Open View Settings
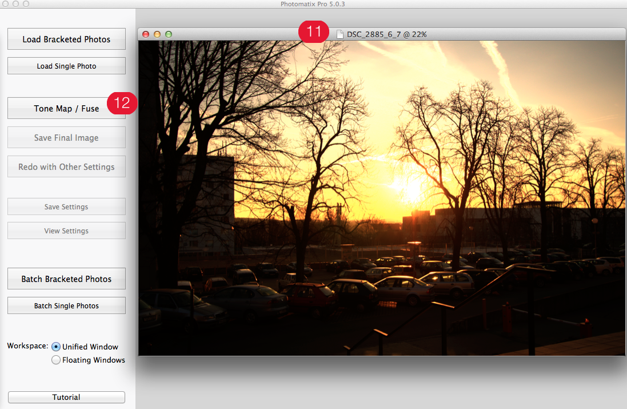Image resolution: width=627 pixels, height=409 pixels. coord(66,231)
